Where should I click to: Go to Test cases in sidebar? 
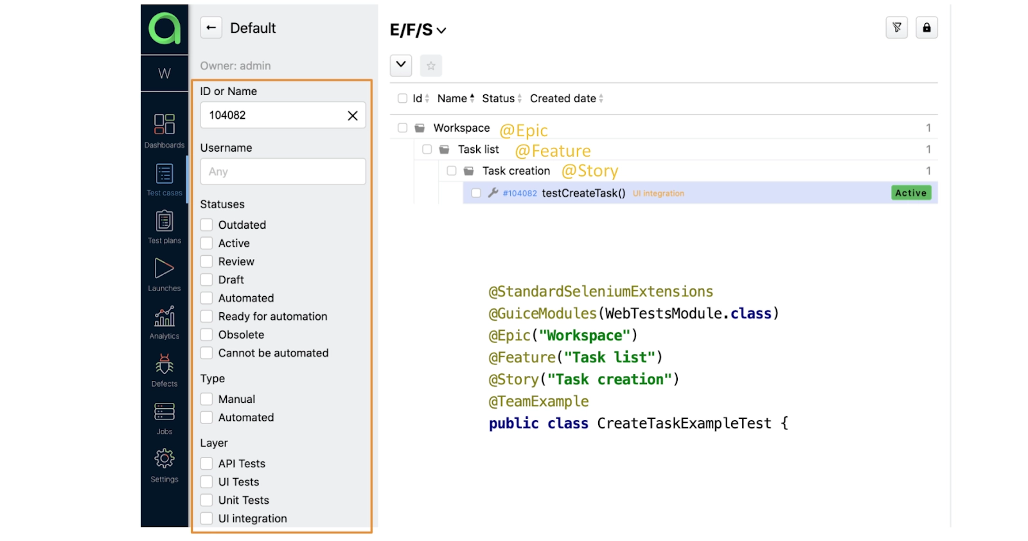tap(164, 179)
